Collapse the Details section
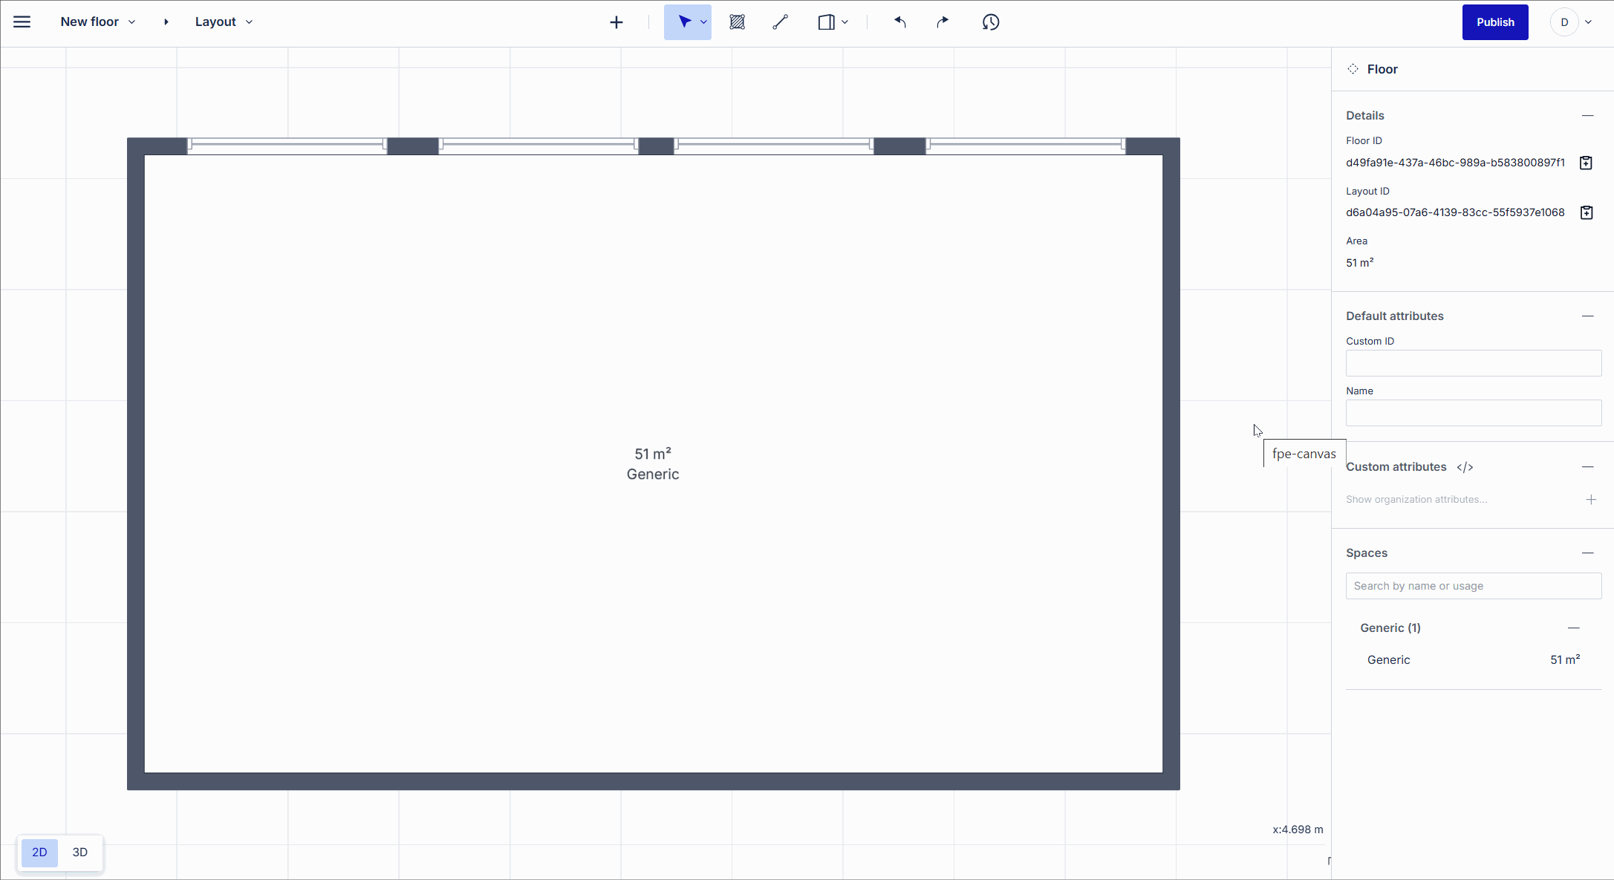The width and height of the screenshot is (1614, 880). click(1588, 115)
